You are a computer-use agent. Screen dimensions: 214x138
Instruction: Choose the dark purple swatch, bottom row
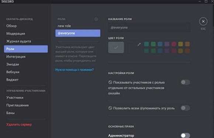pos(167,51)
